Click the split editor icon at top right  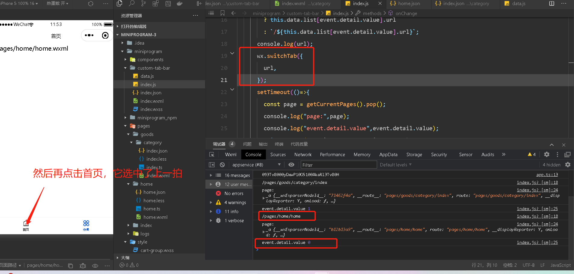(552, 4)
